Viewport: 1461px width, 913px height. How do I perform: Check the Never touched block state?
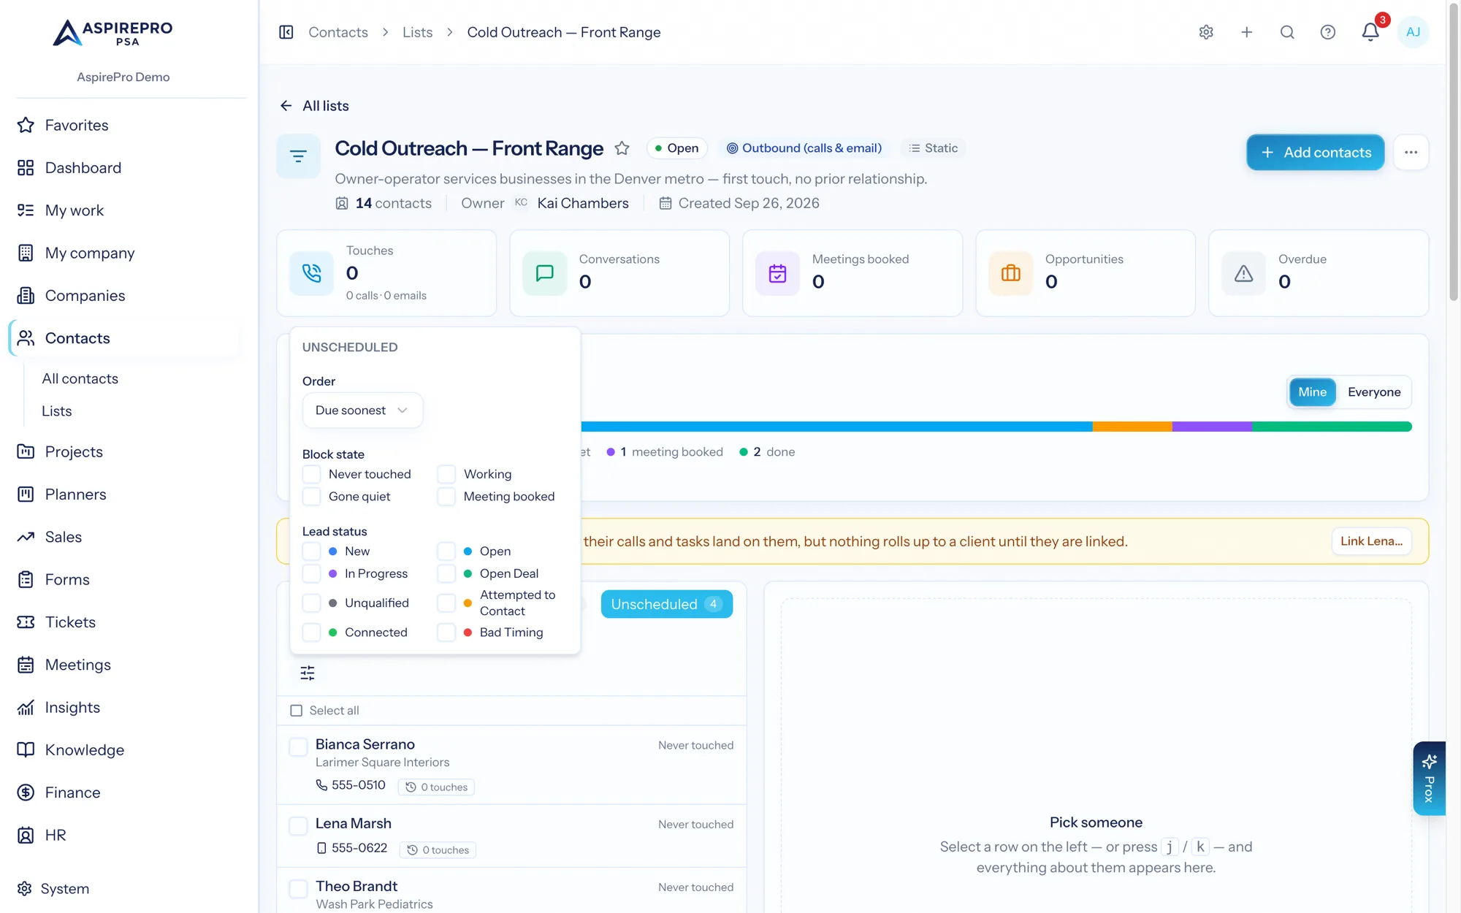click(312, 474)
